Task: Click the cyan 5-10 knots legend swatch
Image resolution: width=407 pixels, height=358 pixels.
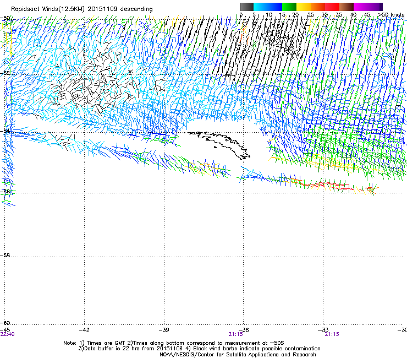Action: pyautogui.click(x=261, y=7)
